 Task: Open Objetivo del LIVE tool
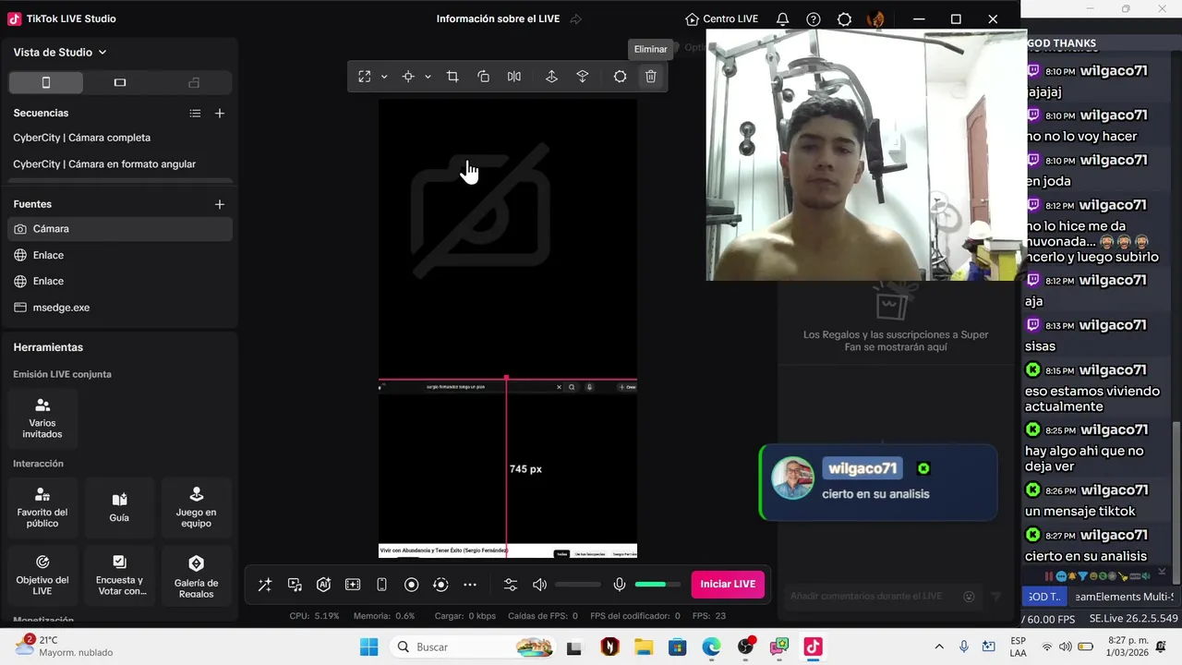(42, 574)
